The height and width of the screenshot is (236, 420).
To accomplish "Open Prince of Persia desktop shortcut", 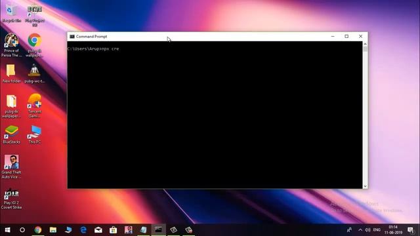I will tap(11, 45).
